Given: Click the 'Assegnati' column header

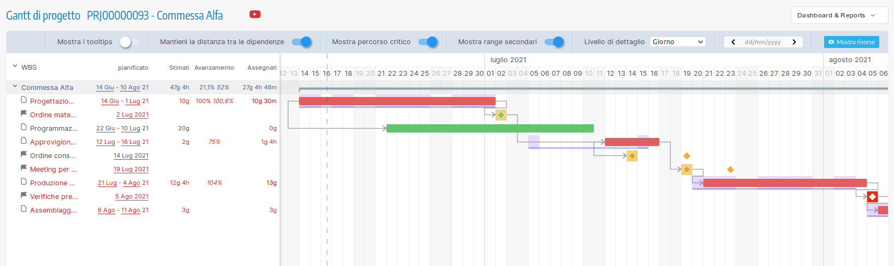Looking at the screenshot, I should click(x=262, y=68).
